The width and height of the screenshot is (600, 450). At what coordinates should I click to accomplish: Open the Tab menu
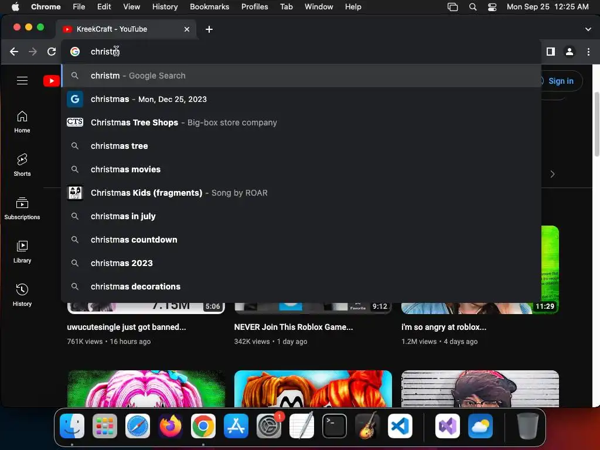point(286,6)
